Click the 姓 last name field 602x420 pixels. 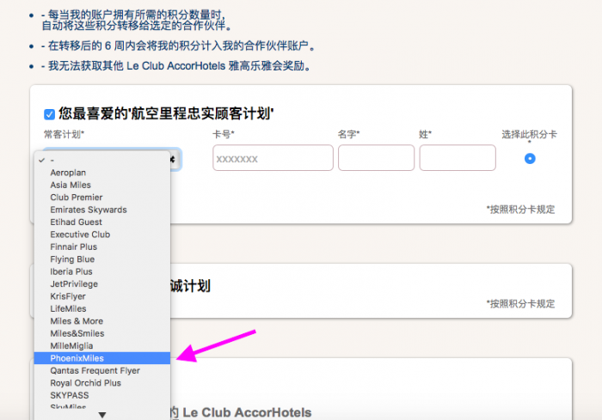coord(458,158)
